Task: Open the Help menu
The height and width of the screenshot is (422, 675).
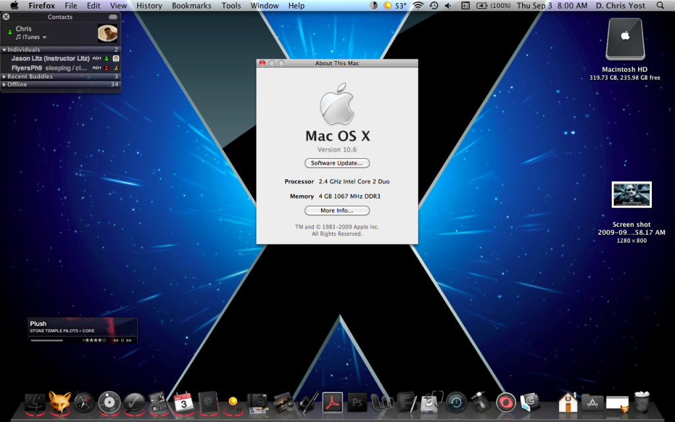Action: (296, 5)
